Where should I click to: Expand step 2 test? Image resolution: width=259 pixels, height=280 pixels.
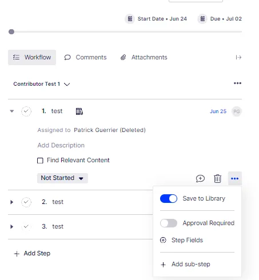tap(11, 202)
